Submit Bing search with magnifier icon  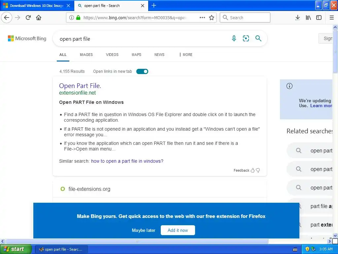click(258, 38)
